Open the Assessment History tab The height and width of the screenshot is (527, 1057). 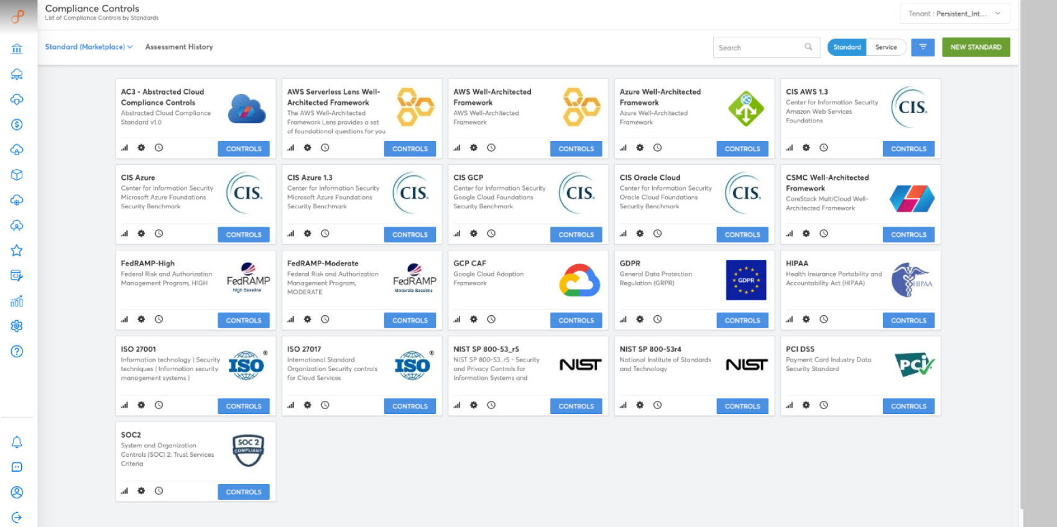point(179,47)
